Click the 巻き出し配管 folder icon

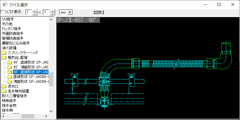tap(4, 57)
